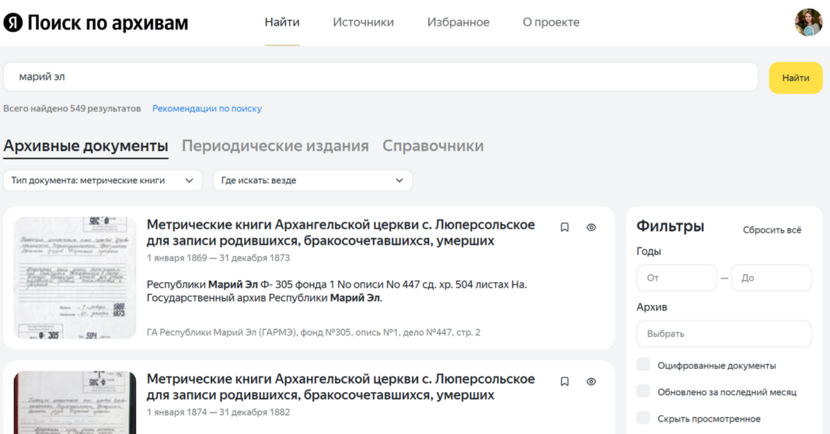Click the От year input field
This screenshot has width=830, height=434.
(676, 278)
